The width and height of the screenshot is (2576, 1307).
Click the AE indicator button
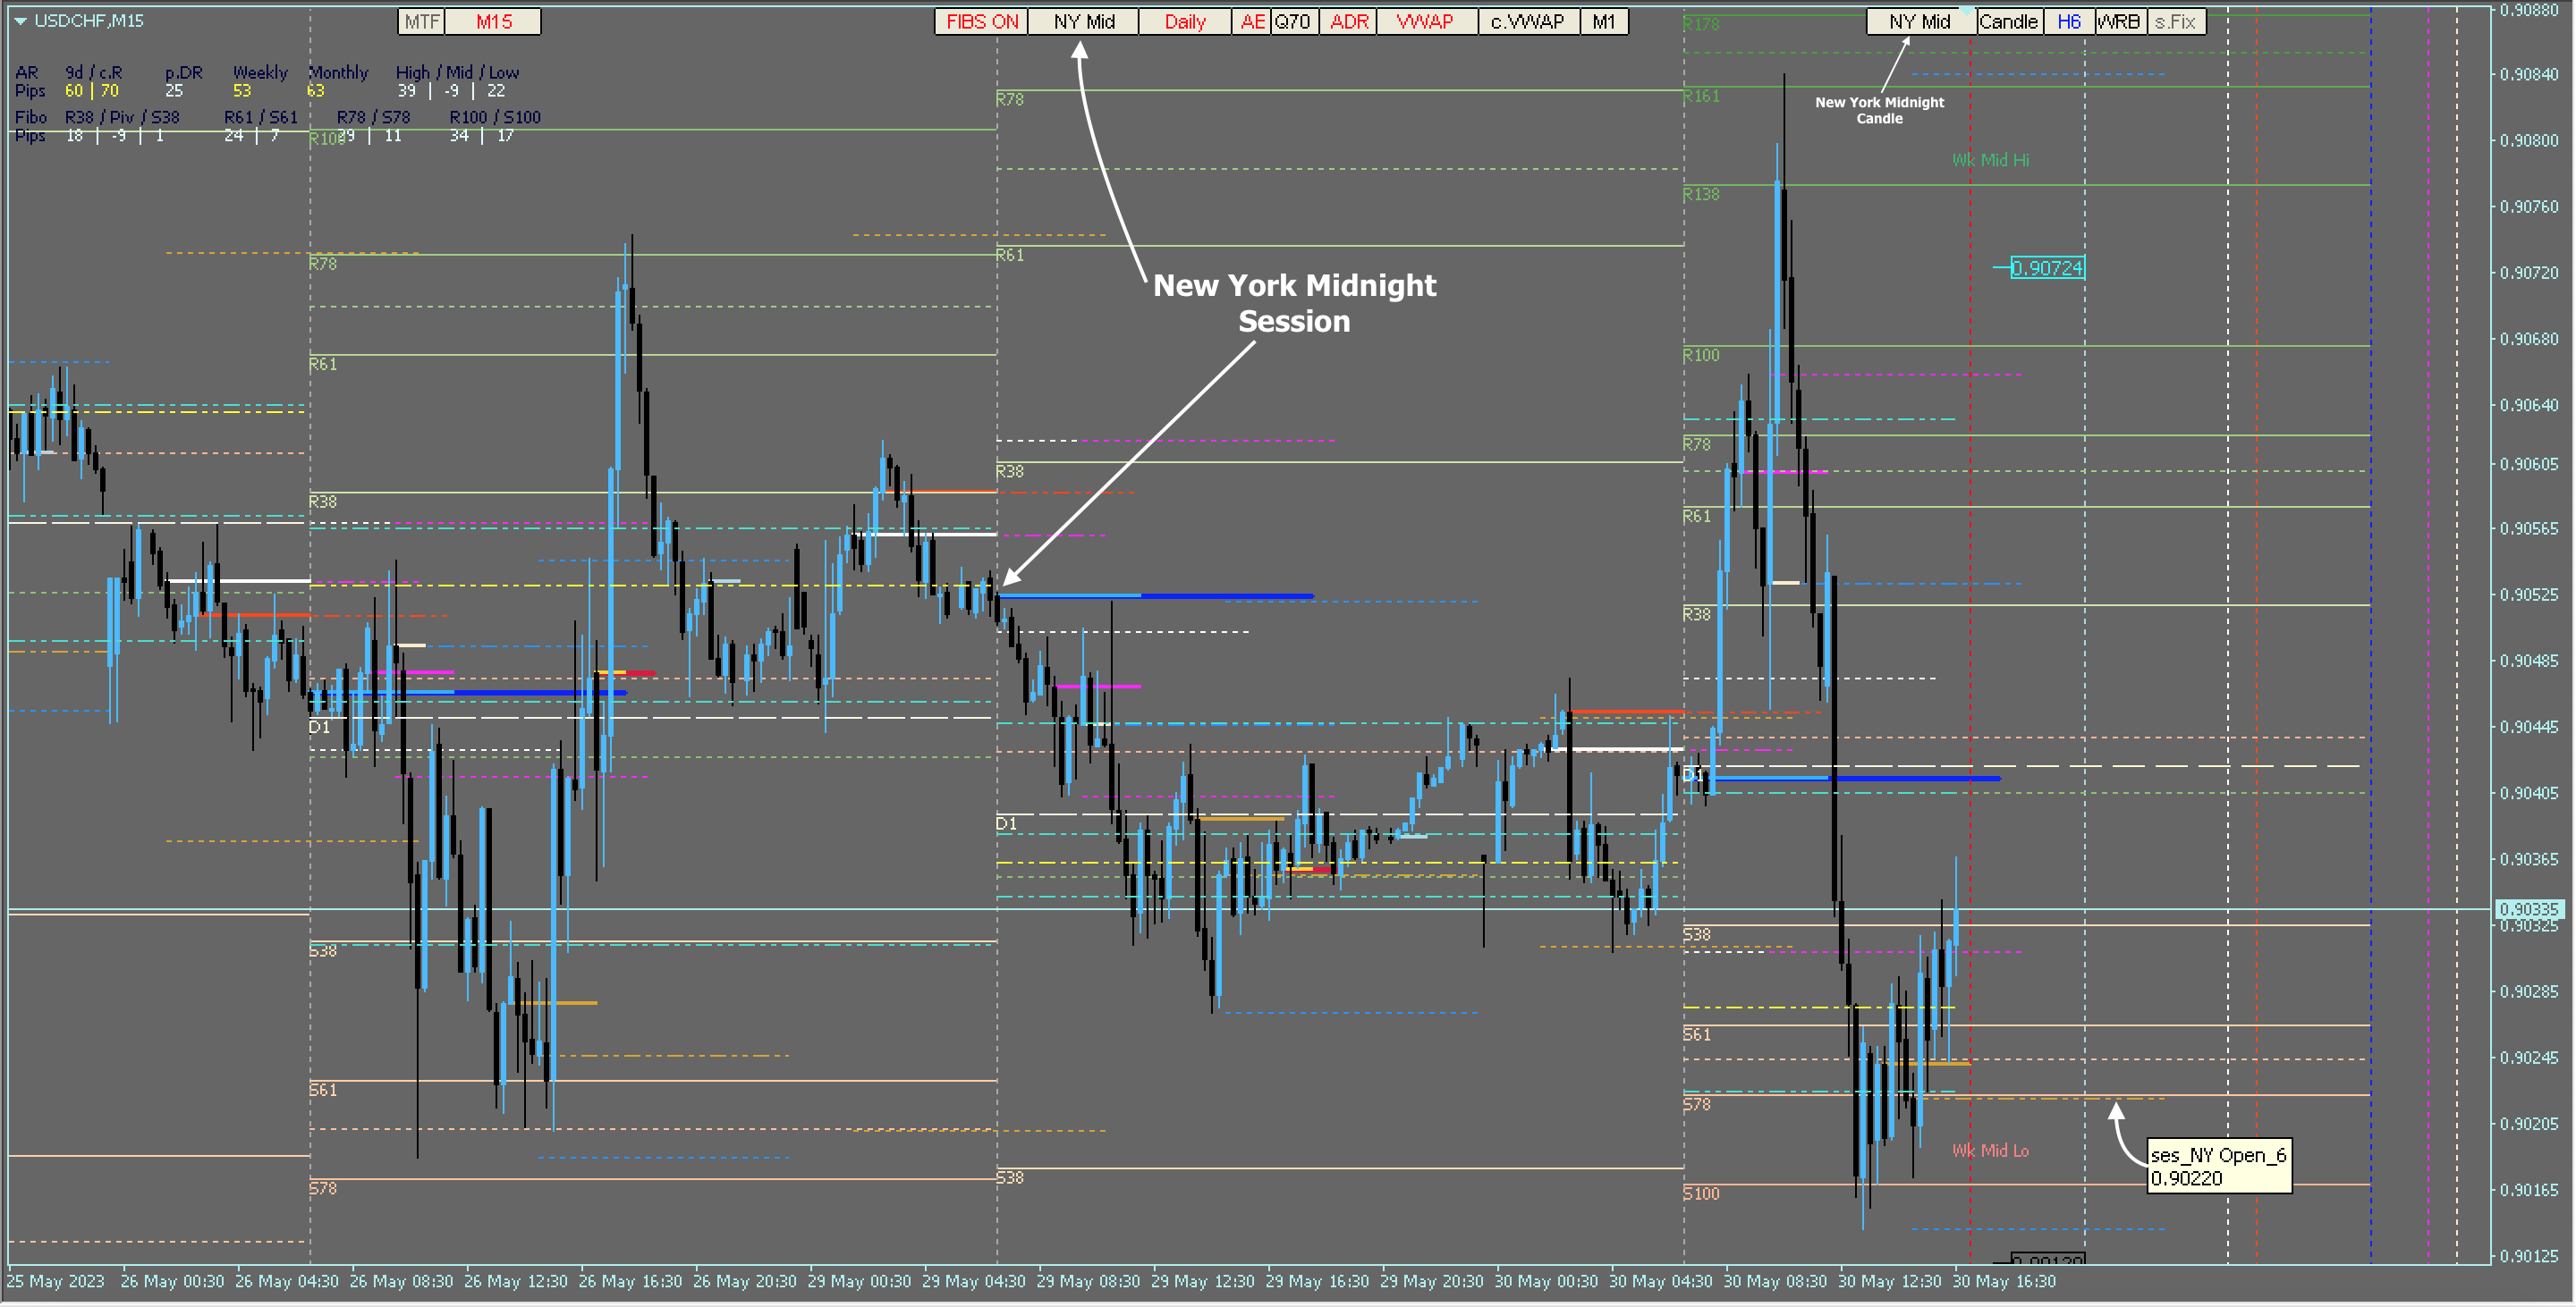[1251, 22]
